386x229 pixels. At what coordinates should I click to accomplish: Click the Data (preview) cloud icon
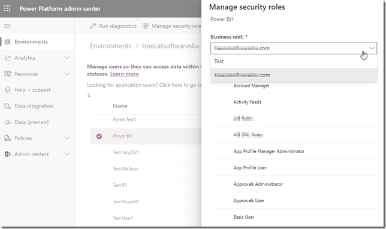[x=8, y=122]
